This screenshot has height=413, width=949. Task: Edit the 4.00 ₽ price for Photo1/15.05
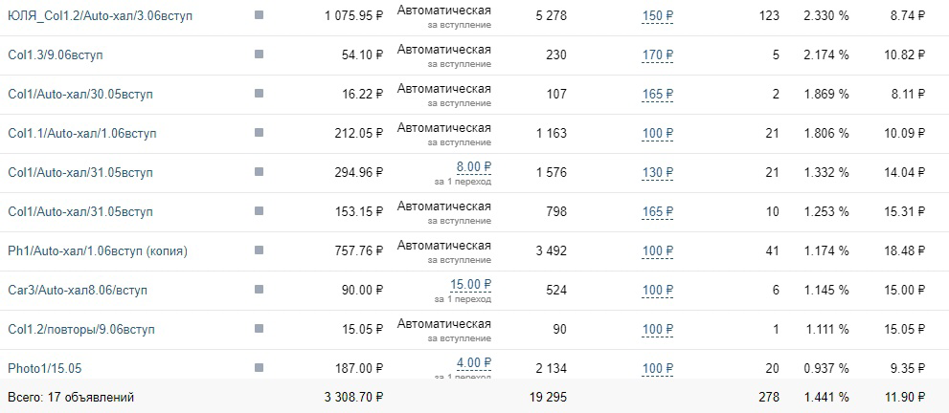[x=473, y=363]
